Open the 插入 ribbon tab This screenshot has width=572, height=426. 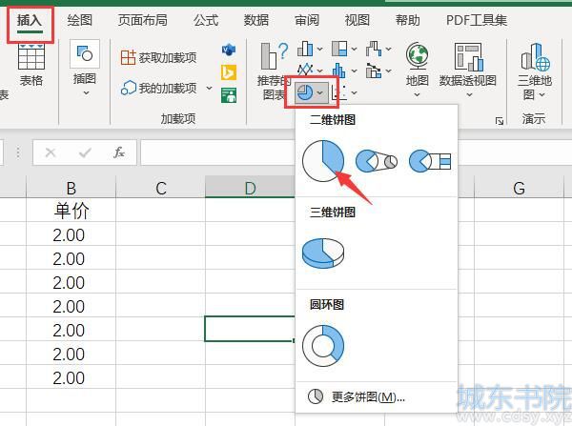coord(30,21)
